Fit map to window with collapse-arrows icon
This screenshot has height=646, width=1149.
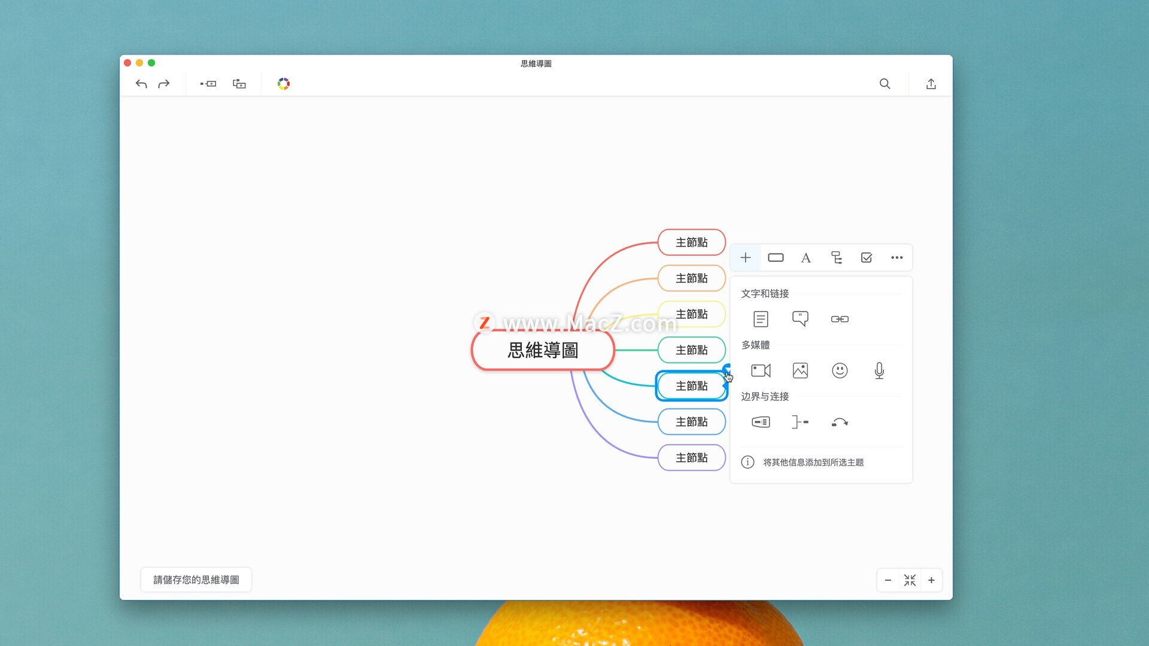click(x=910, y=580)
